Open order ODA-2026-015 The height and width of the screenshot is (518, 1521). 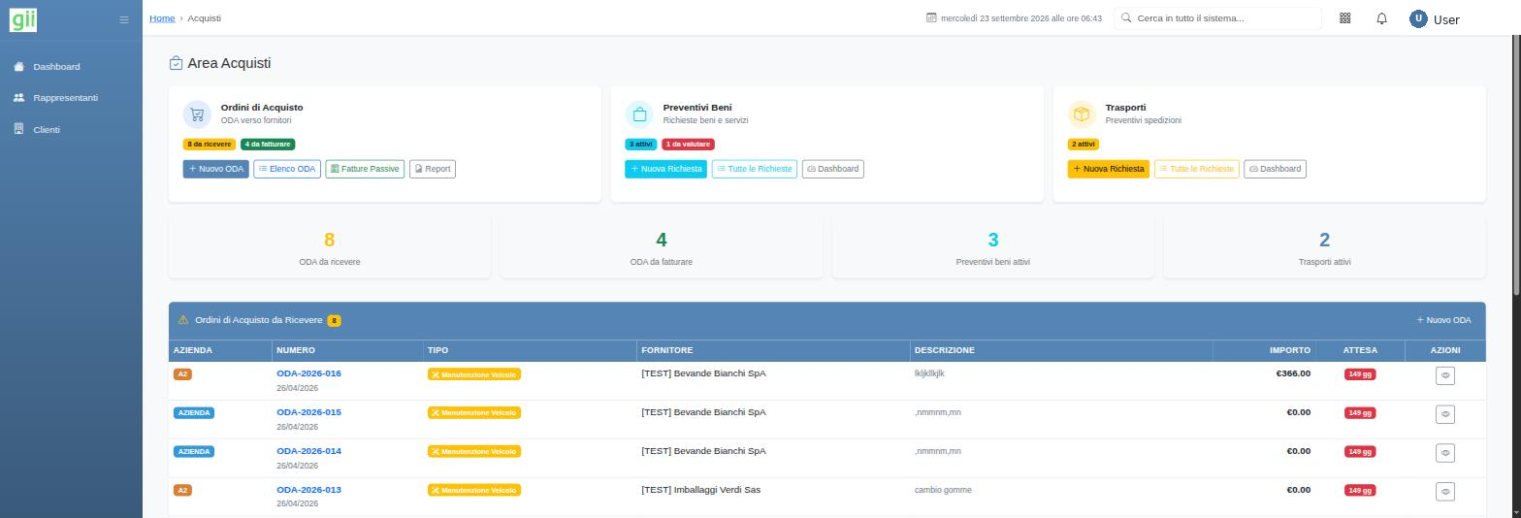point(308,412)
